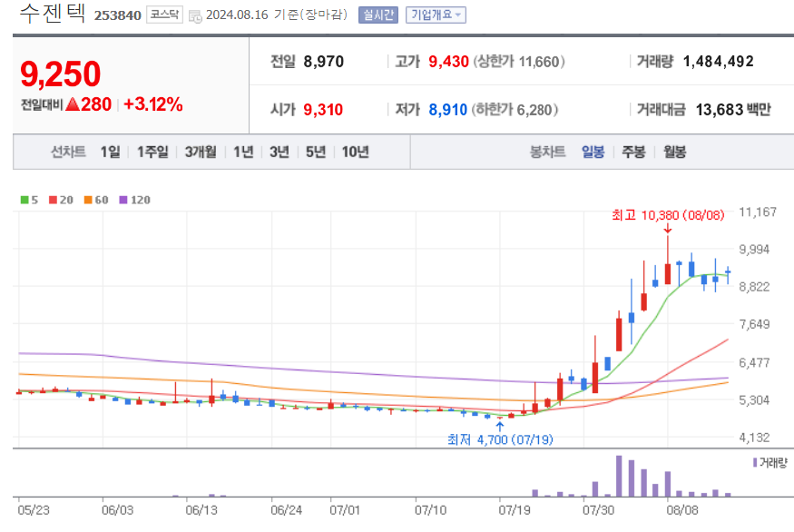
Task: Click the 시가 value 9,310
Action: point(323,110)
